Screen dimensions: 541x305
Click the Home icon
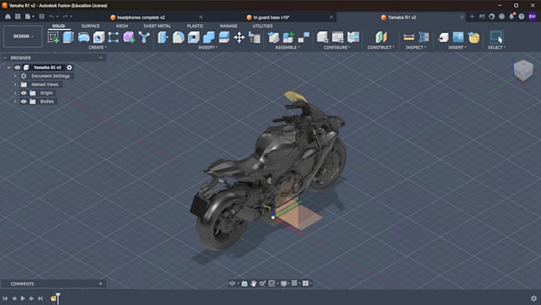click(8, 16)
